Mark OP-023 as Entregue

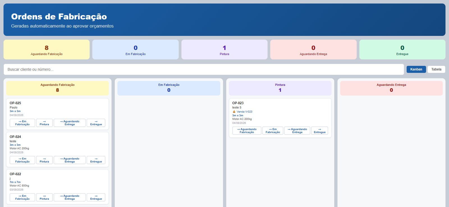pos(320,131)
